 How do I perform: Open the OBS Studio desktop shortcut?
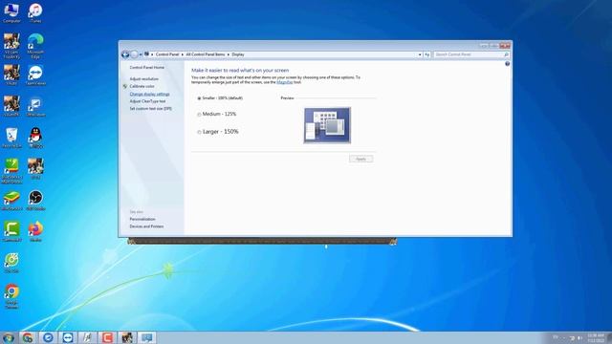tap(35, 201)
